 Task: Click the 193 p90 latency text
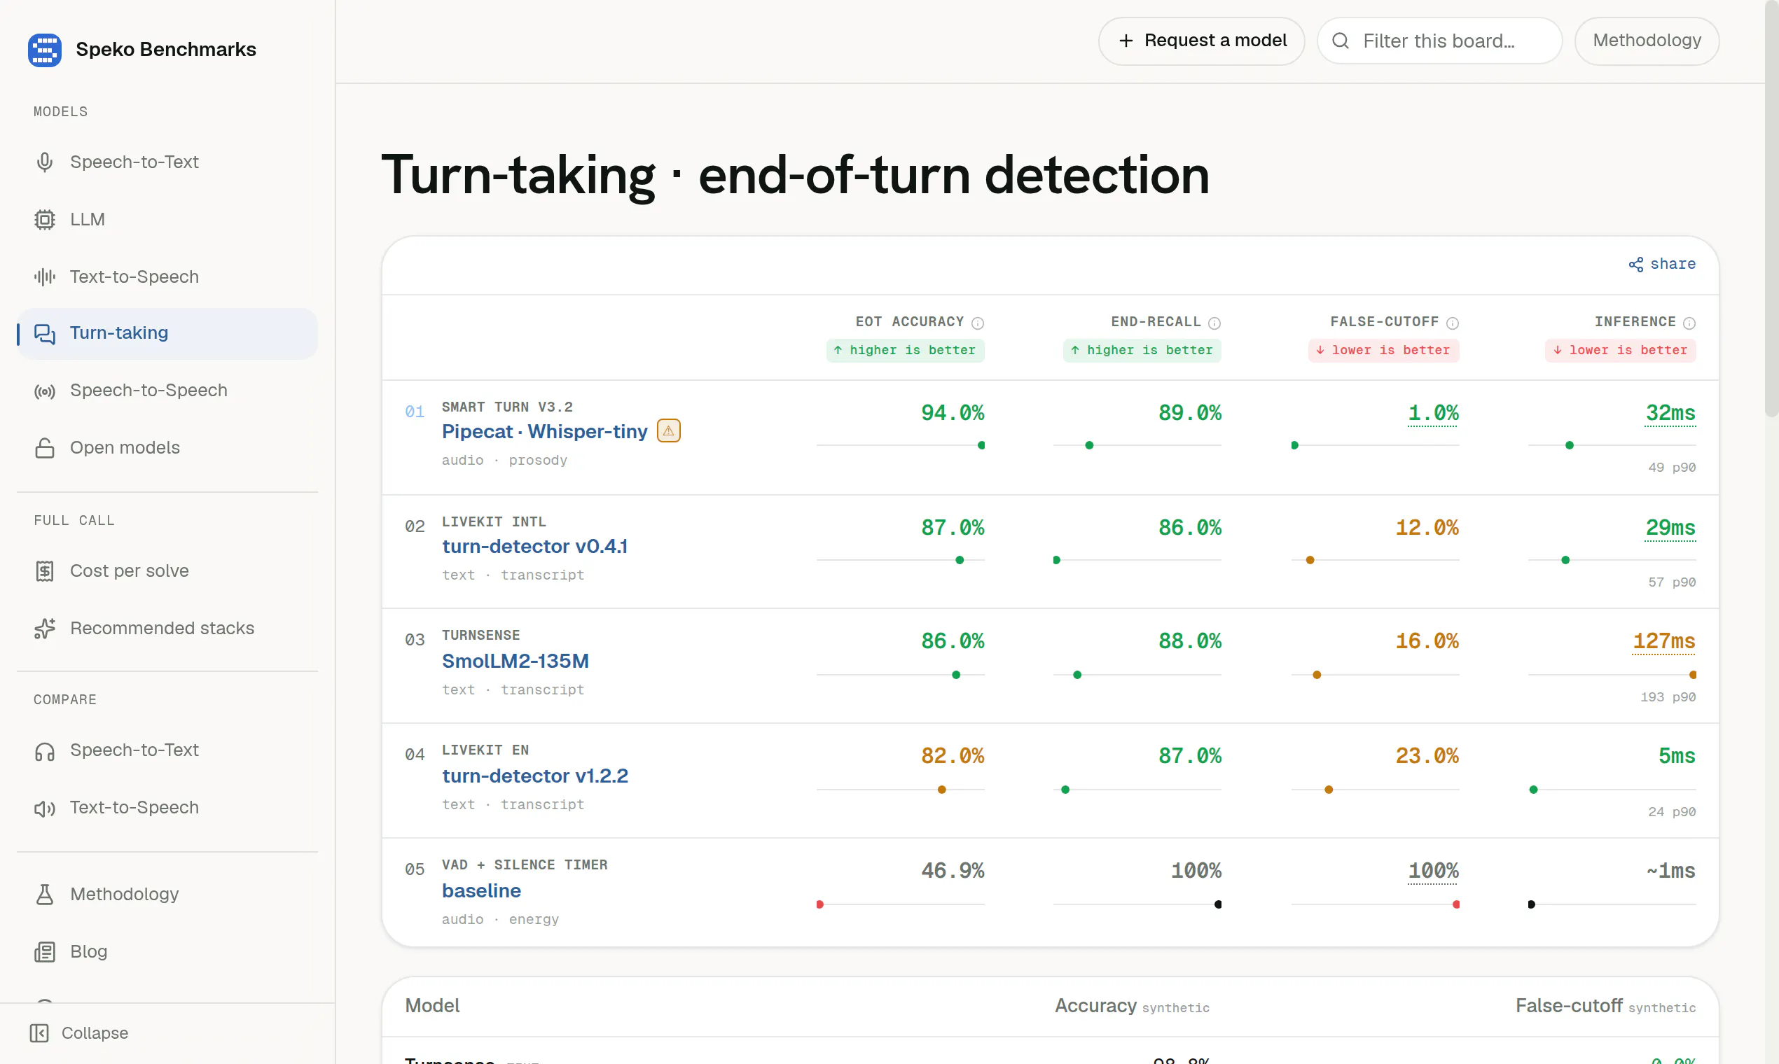(x=1668, y=697)
